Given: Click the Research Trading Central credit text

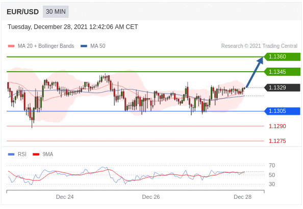Looking at the screenshot, I should click(x=259, y=46).
